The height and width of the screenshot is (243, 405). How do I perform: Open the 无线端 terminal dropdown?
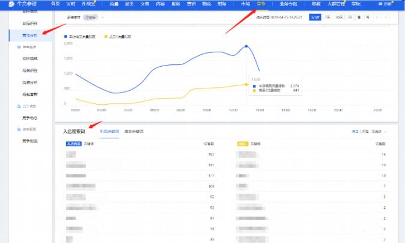(x=379, y=132)
